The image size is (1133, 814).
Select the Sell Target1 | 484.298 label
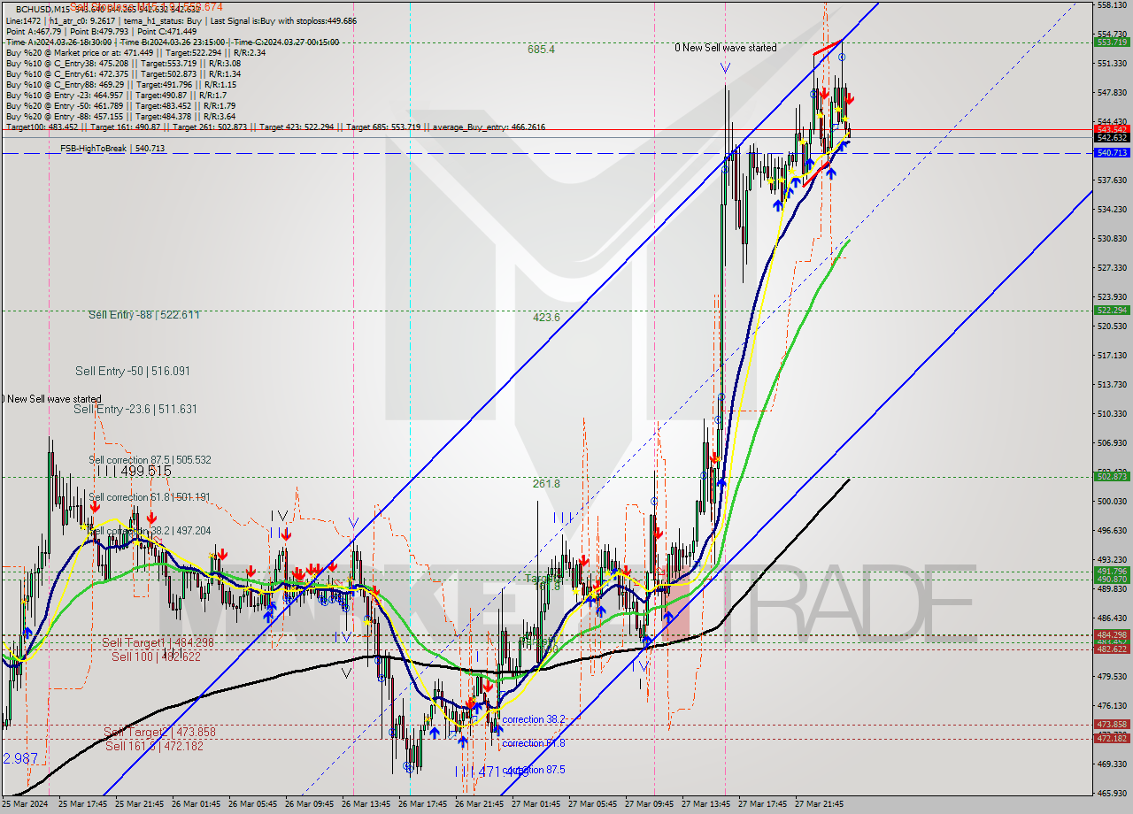(158, 642)
